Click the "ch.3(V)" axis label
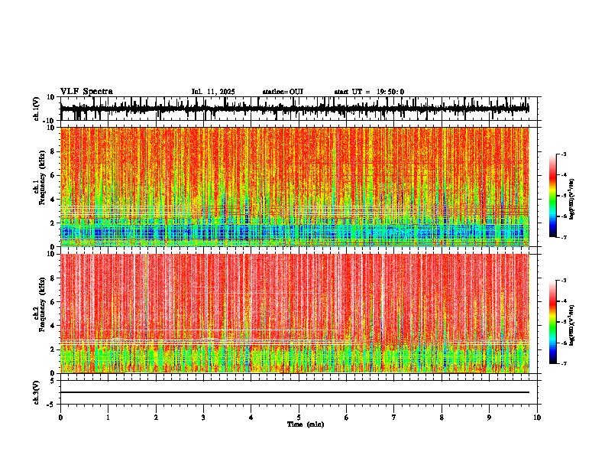The width and height of the screenshot is (605, 468). tap(37, 393)
